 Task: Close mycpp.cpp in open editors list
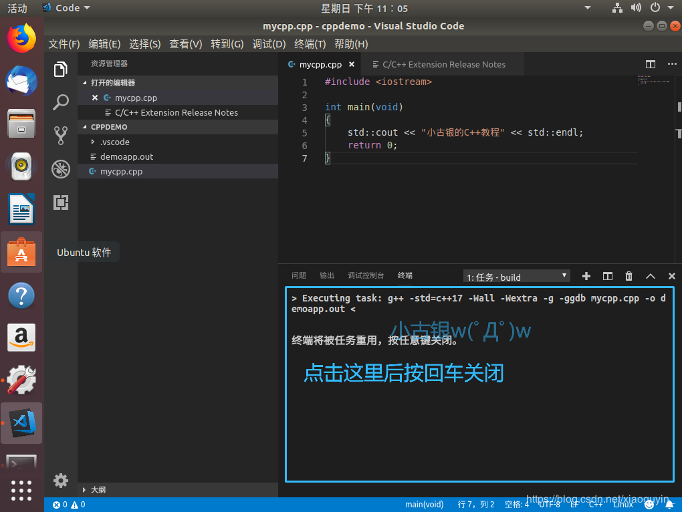pyautogui.click(x=95, y=98)
